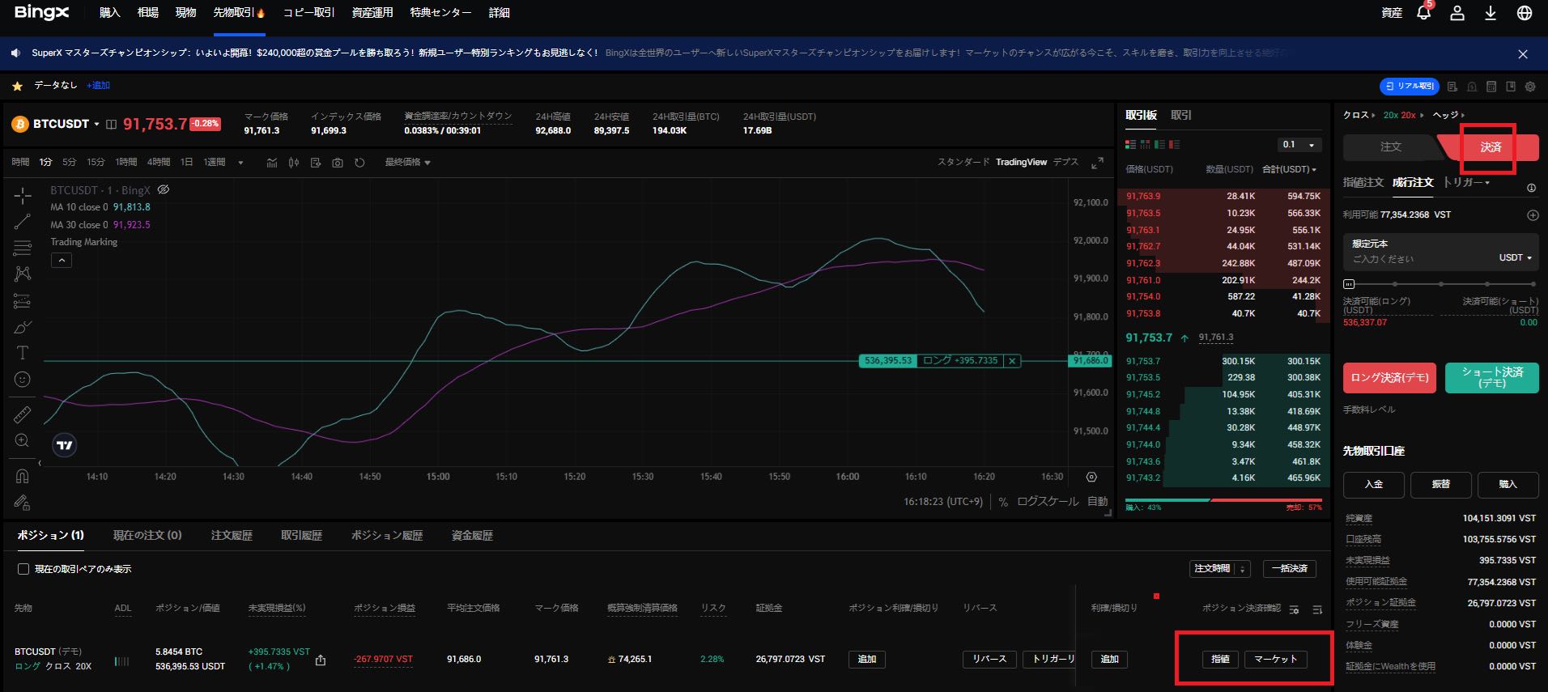Click share icon in BTCUSDT position row
Image resolution: width=1548 pixels, height=692 pixels.
[321, 660]
